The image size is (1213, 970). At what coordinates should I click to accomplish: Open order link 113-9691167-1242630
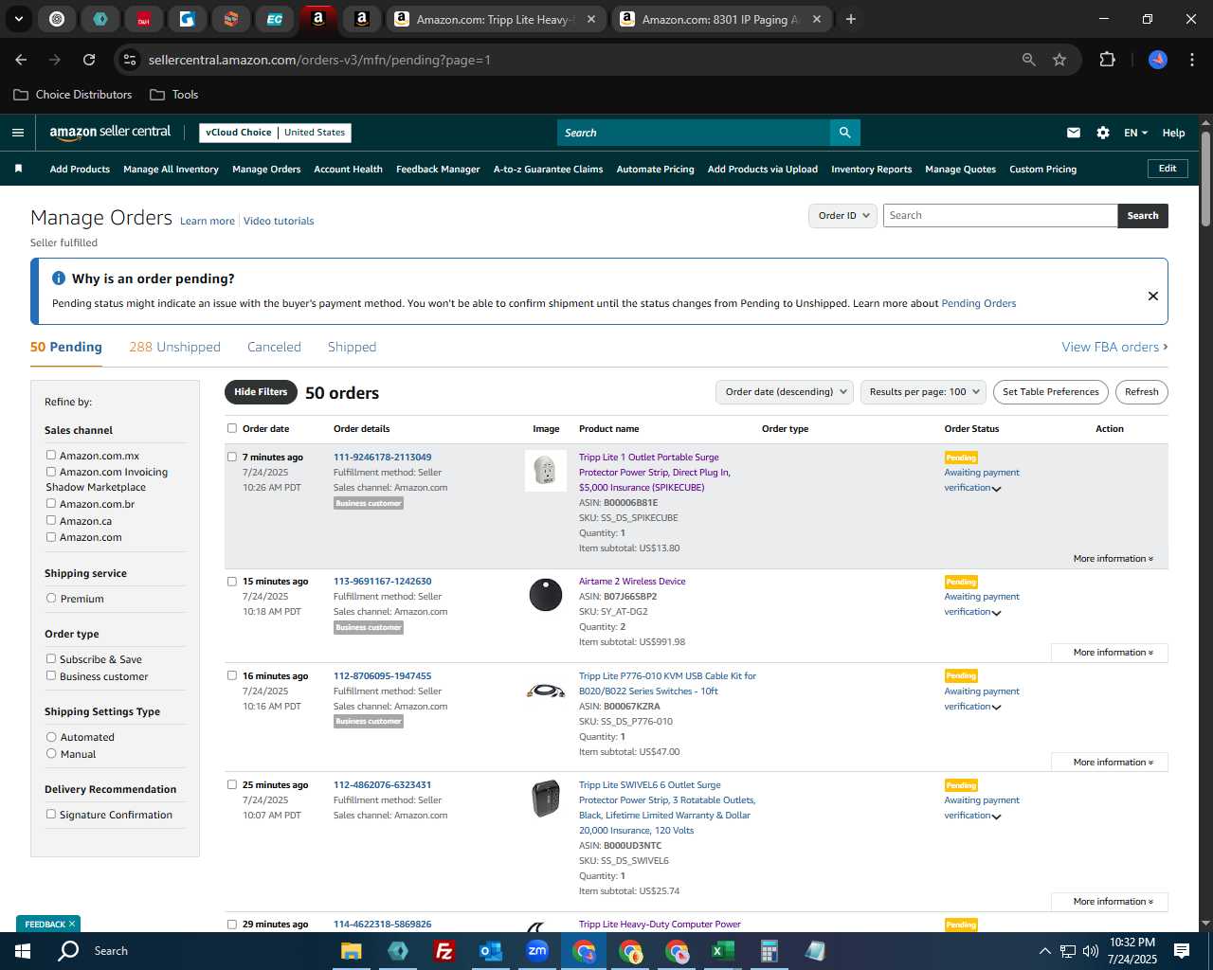click(x=382, y=582)
